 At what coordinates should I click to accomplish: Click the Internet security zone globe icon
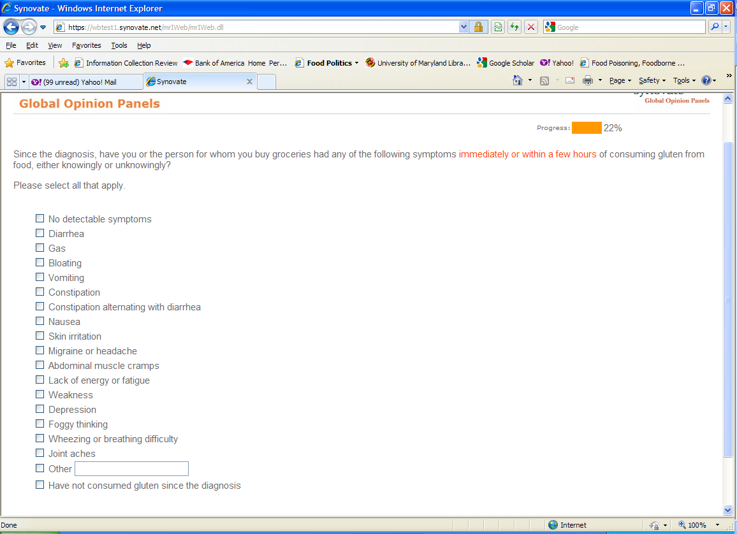click(x=553, y=525)
